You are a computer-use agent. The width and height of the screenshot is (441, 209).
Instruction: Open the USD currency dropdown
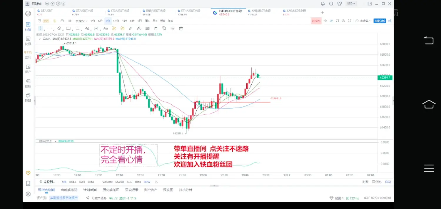tap(351, 4)
